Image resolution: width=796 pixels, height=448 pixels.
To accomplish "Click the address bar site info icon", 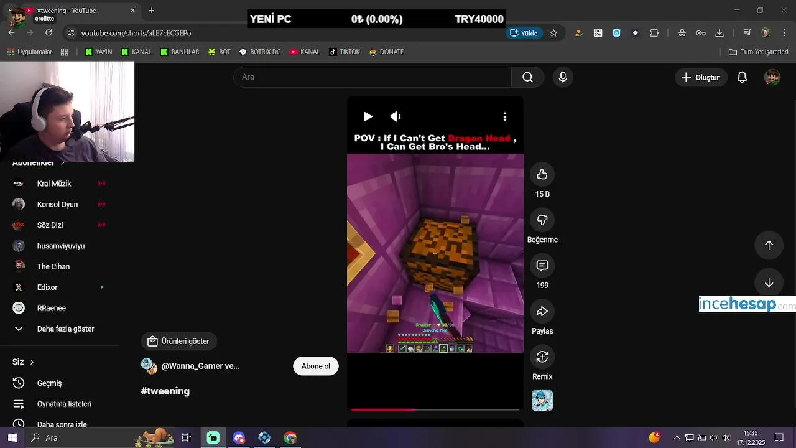I will click(x=71, y=33).
